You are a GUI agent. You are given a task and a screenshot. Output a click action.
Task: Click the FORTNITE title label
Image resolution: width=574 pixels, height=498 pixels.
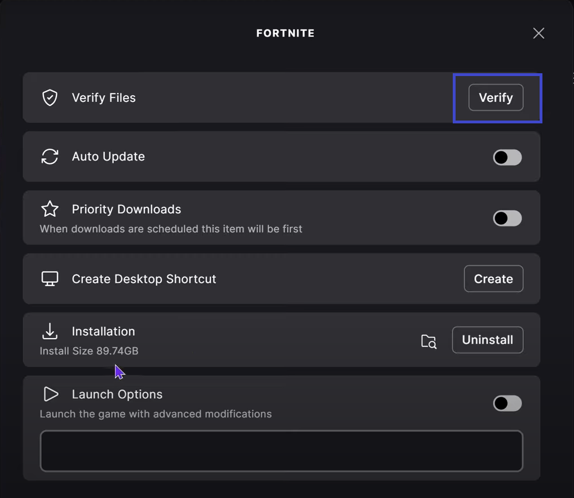tap(285, 33)
